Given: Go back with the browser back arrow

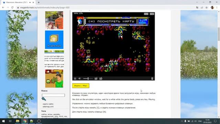Looking at the screenshot, I should coord(3,8).
